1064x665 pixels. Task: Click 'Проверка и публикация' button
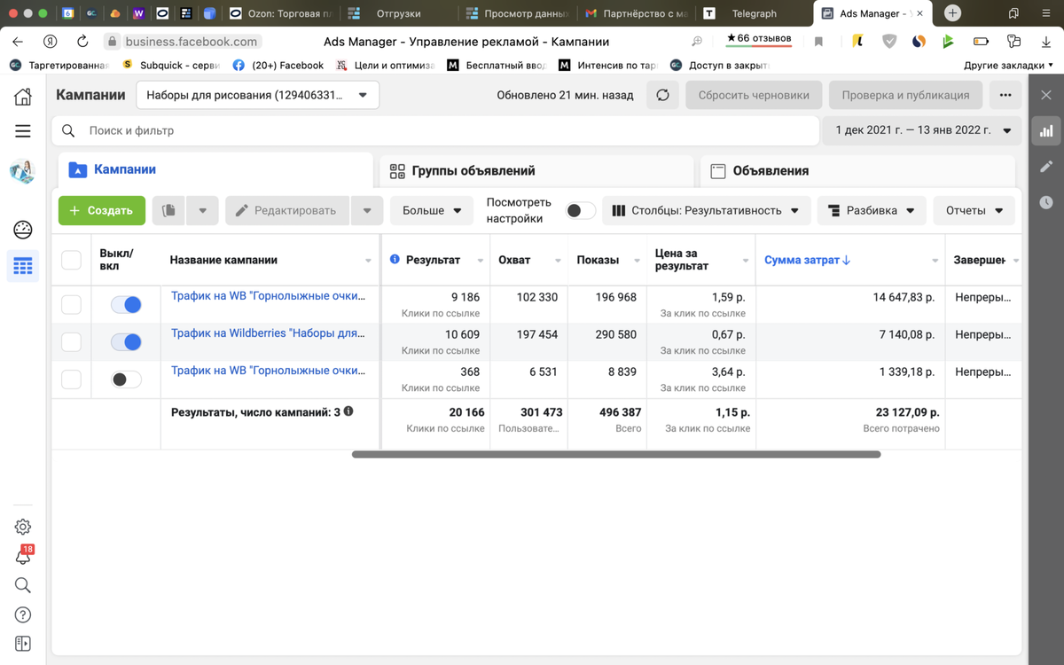point(905,95)
